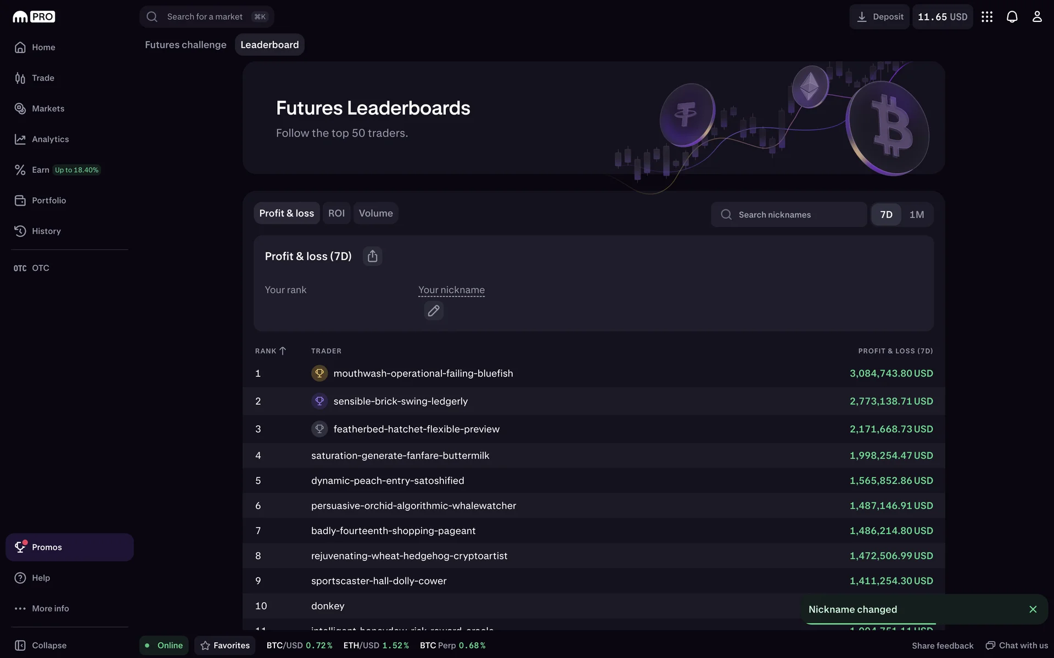Open the Analytics sidebar item

(x=50, y=139)
